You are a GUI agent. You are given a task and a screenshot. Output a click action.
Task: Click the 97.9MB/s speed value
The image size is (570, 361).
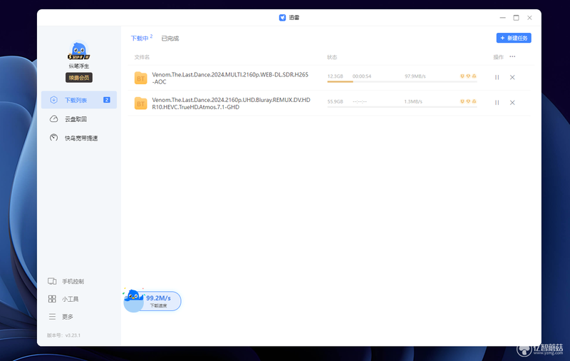tap(415, 76)
